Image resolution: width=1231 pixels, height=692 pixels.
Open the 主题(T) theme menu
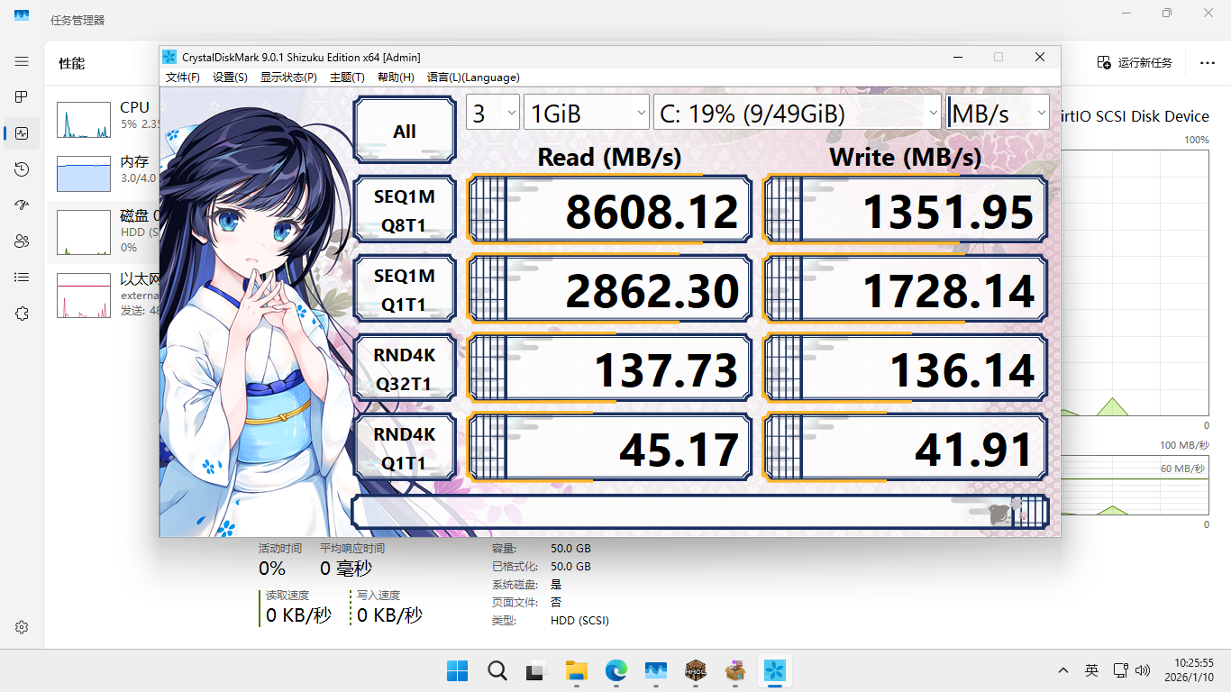coord(347,77)
